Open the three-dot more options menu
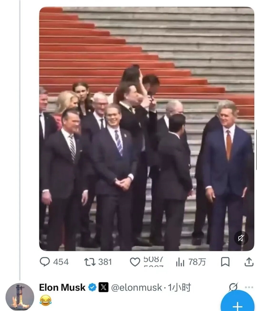The height and width of the screenshot is (311, 257). pos(249,287)
